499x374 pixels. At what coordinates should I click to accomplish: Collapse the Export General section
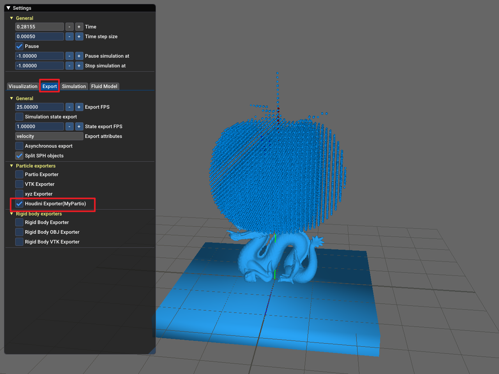pos(11,99)
